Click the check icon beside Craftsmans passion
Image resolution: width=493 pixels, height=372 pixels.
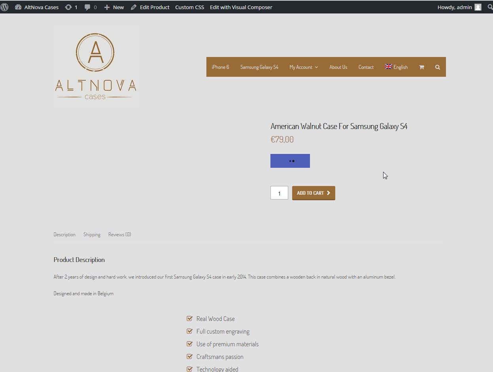(x=189, y=356)
